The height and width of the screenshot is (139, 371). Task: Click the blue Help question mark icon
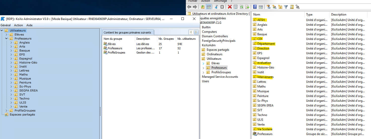click(255, 7)
